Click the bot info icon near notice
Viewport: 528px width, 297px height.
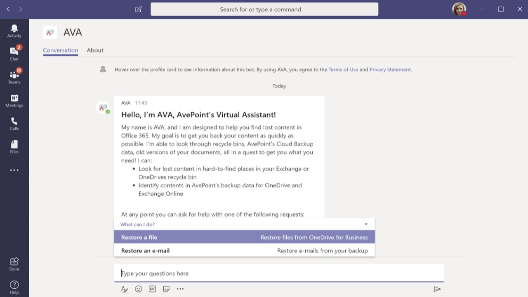pyautogui.click(x=103, y=69)
